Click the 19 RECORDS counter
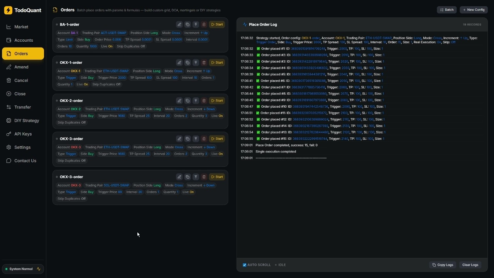 point(472,24)
